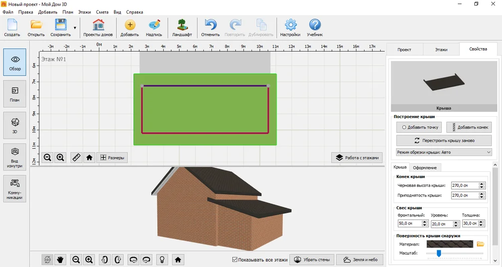Click Перестроить крышу заново button
This screenshot has height=267, width=502.
click(x=444, y=140)
